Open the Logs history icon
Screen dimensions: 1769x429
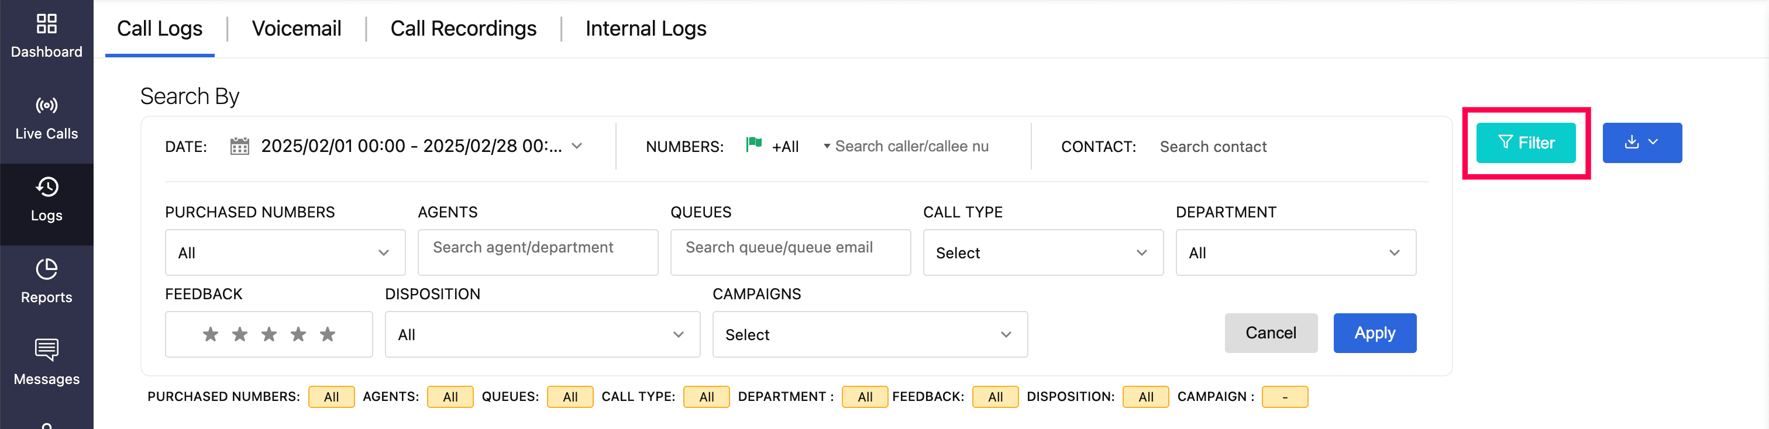click(x=47, y=188)
